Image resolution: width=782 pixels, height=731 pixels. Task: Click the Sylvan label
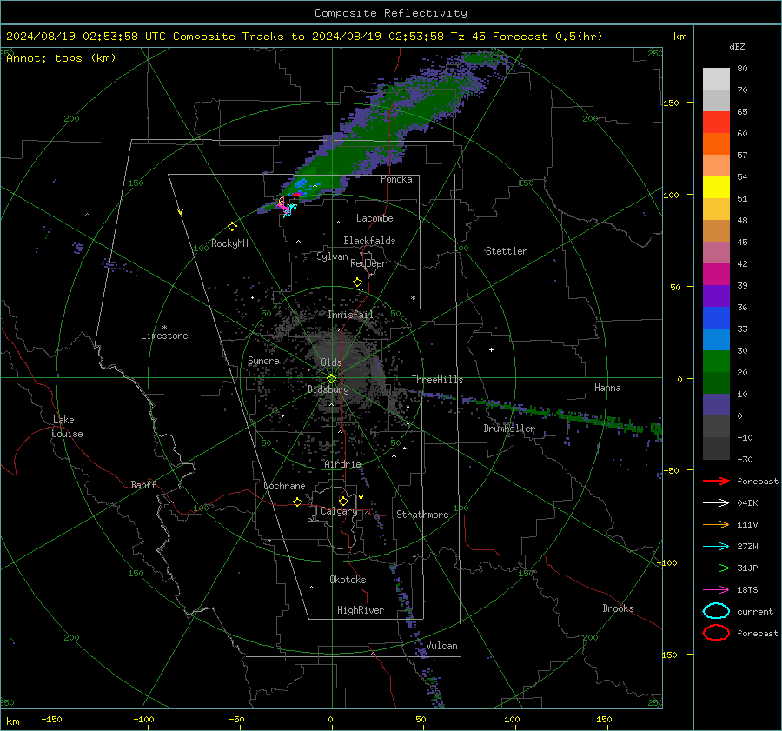pos(332,256)
